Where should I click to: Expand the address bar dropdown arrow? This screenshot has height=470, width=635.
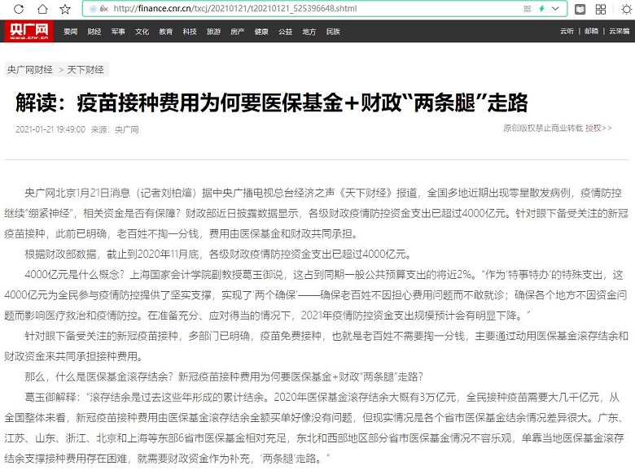pos(556,9)
